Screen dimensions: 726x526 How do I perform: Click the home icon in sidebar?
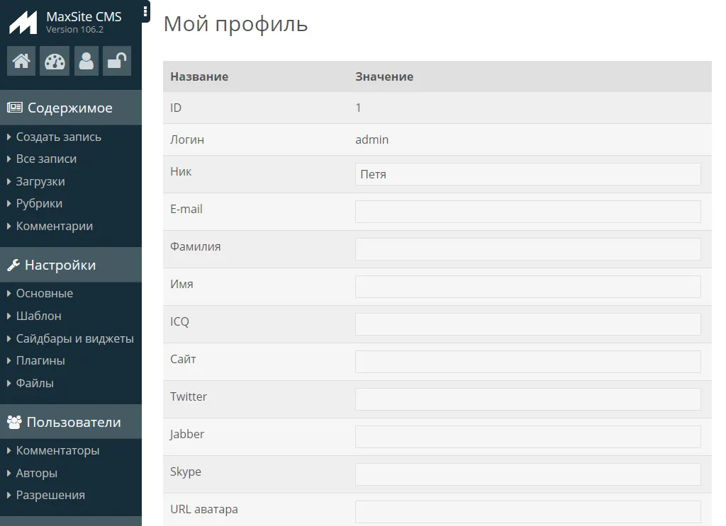21,61
